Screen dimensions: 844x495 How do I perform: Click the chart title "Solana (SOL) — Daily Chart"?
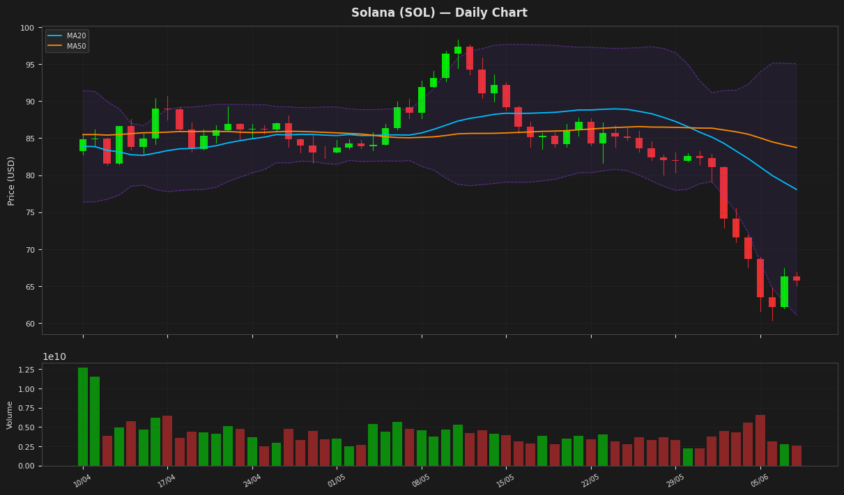coord(439,13)
